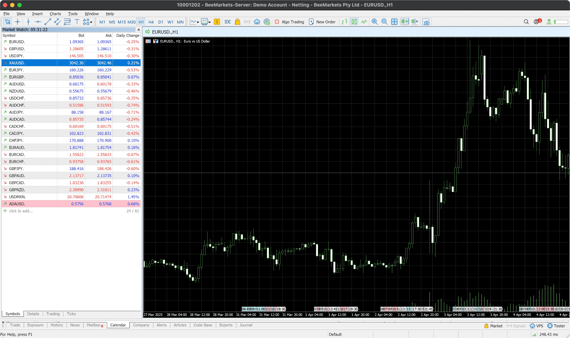Viewport: 570px width, 338px height.
Task: Click the zoom in magnifier icon
Action: click(x=374, y=22)
